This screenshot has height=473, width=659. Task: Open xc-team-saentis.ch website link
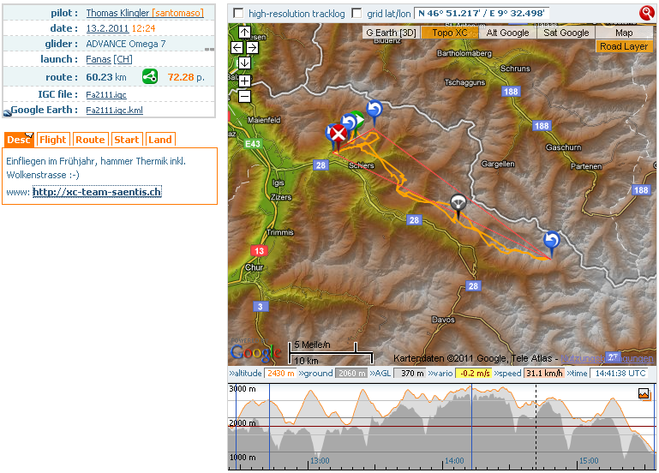(97, 192)
